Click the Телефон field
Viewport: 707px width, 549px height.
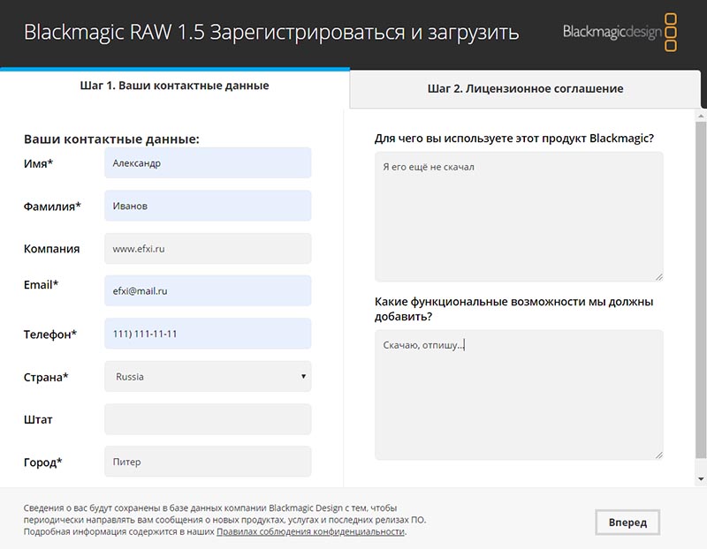pyautogui.click(x=208, y=334)
